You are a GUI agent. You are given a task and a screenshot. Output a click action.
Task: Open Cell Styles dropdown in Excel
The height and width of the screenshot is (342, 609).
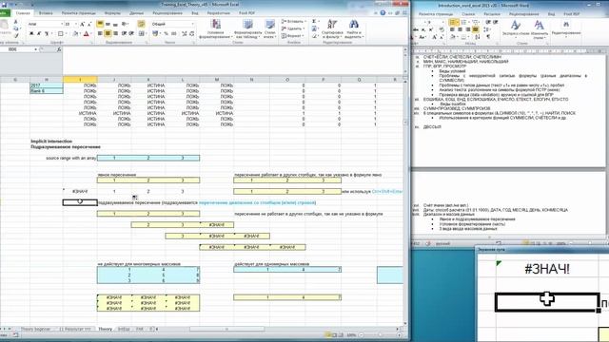[x=269, y=29]
